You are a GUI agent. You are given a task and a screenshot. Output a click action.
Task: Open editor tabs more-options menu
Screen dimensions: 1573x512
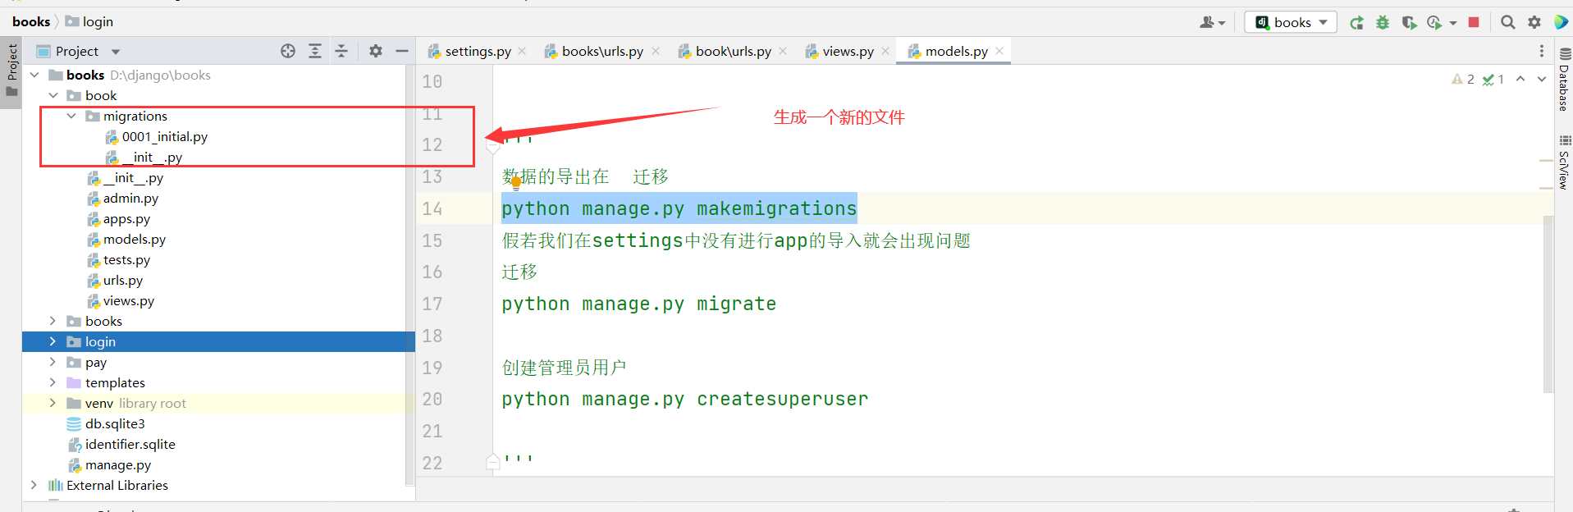coord(1542,52)
